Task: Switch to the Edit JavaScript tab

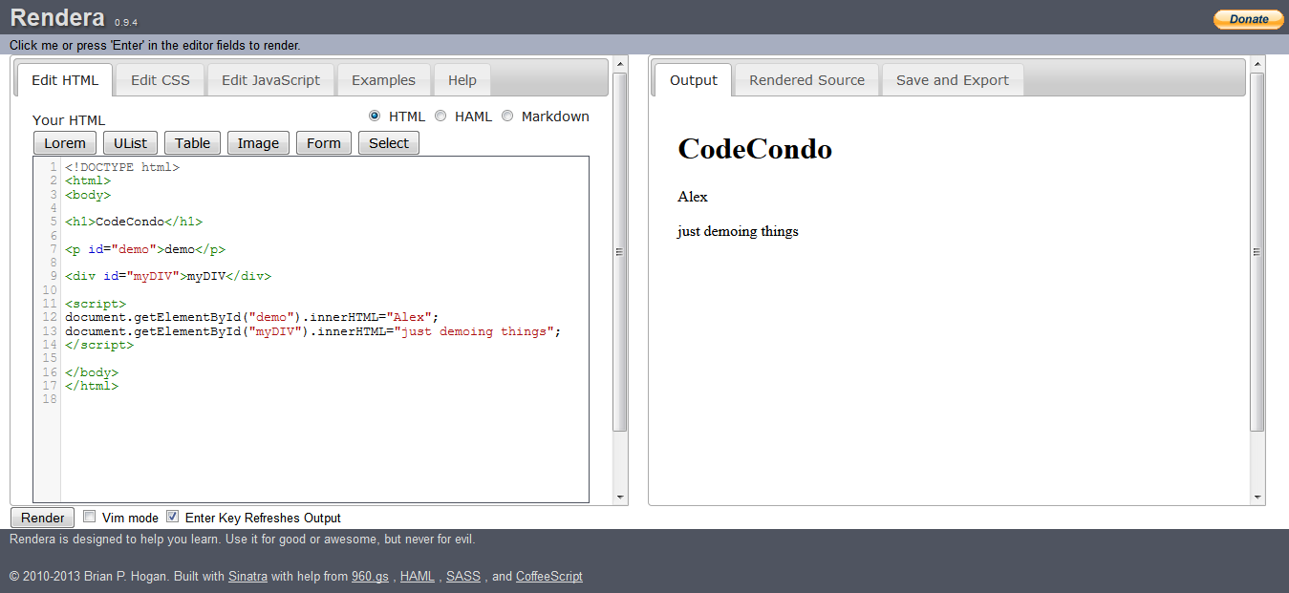Action: pos(270,80)
